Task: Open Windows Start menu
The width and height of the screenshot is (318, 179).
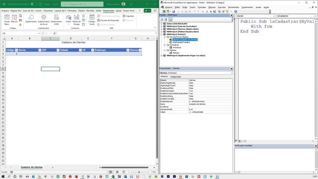Action: [x=3, y=177]
